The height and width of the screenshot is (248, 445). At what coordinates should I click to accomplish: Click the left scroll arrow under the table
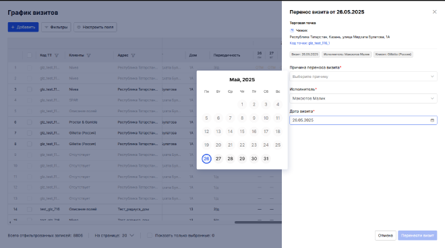pos(10,222)
